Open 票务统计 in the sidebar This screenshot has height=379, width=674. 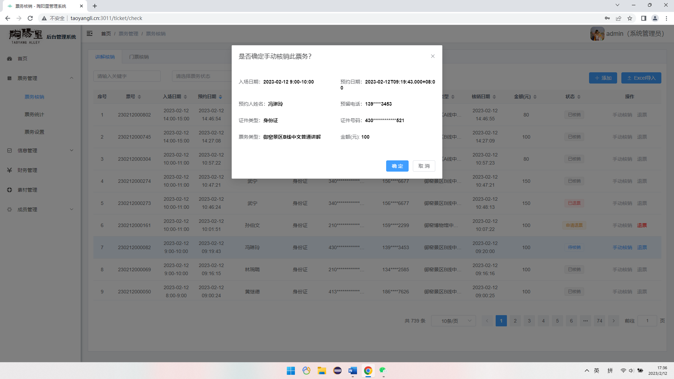click(34, 114)
